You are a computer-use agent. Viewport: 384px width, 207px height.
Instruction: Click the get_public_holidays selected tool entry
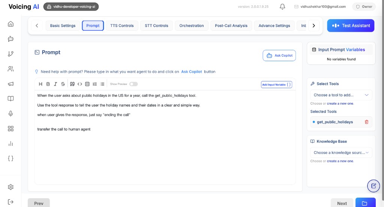pos(341,122)
